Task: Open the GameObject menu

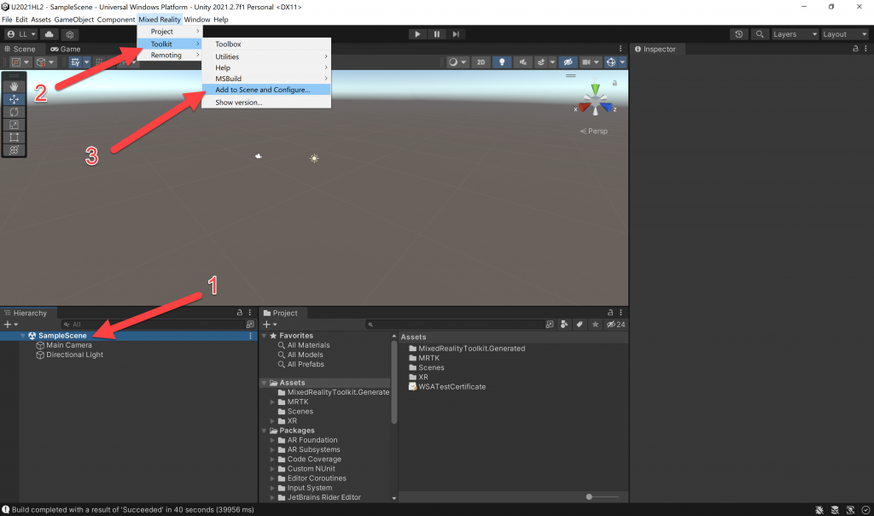Action: 73,20
